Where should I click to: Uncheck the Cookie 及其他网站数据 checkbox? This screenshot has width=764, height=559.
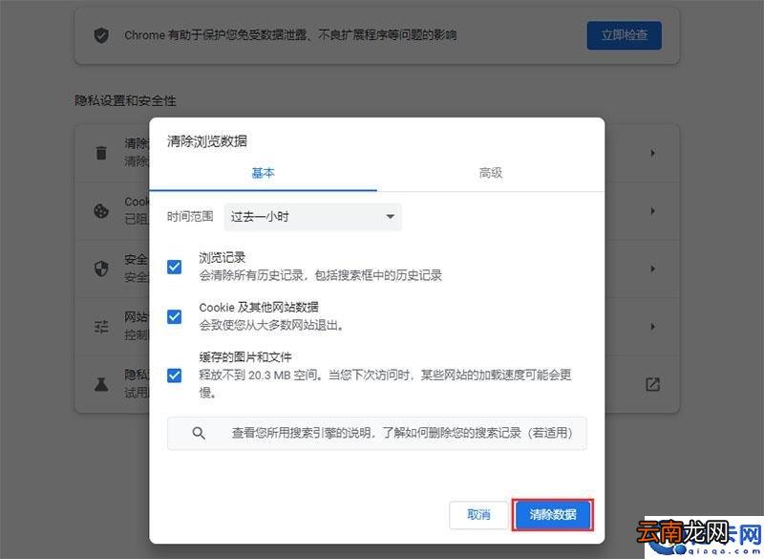tap(175, 316)
